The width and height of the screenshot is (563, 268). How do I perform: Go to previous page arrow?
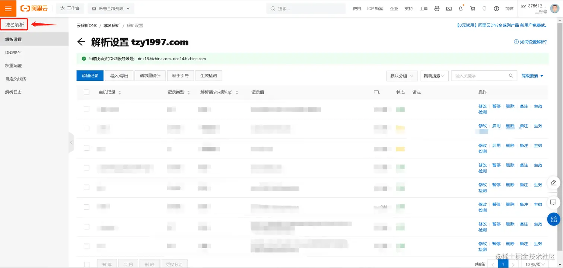493,264
